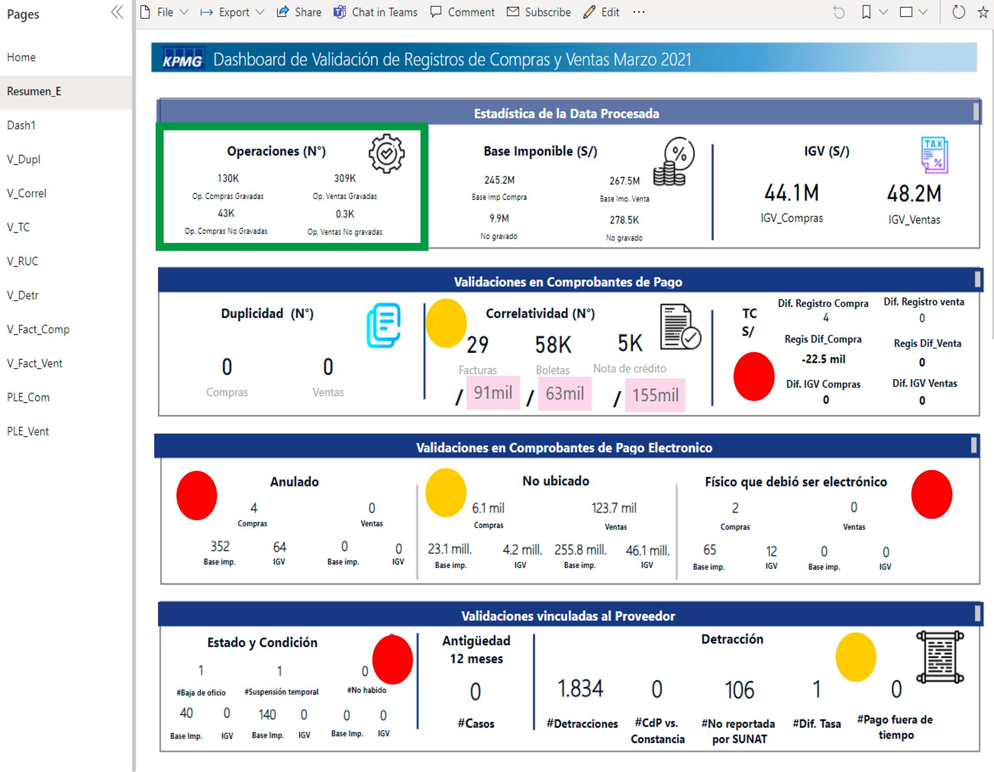Viewport: 994px width, 772px height.
Task: Expand the View options dropdown
Action: point(923,12)
